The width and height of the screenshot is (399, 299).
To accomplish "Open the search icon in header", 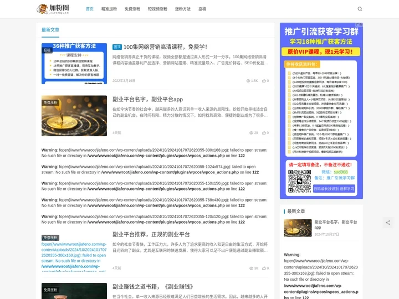I will (360, 9).
